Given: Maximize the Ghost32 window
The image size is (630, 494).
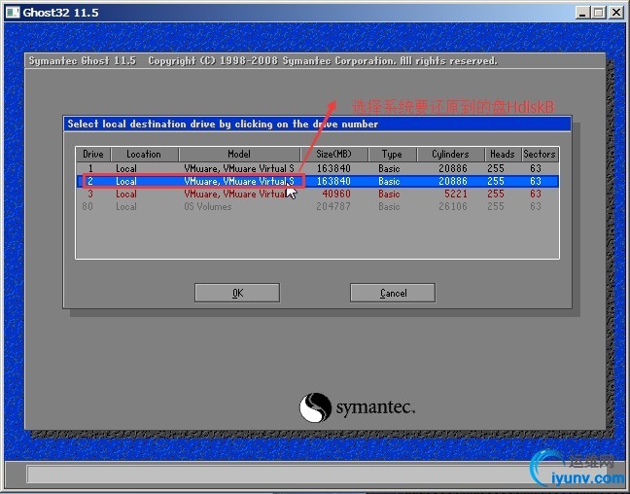Looking at the screenshot, I should [x=598, y=13].
